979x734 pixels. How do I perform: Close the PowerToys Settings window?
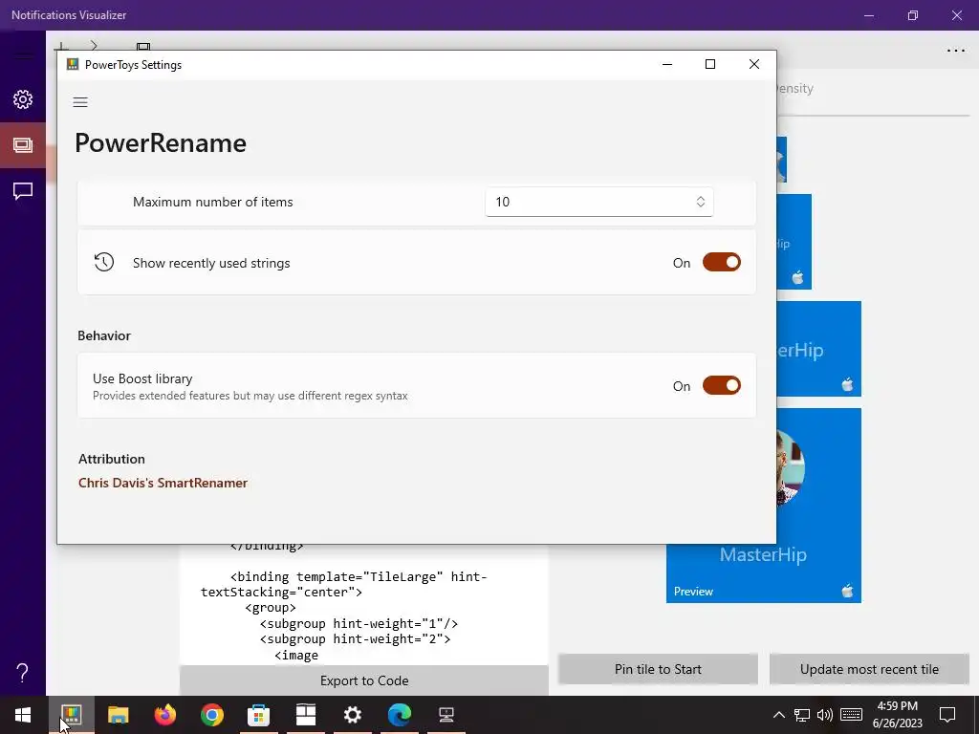pos(754,64)
